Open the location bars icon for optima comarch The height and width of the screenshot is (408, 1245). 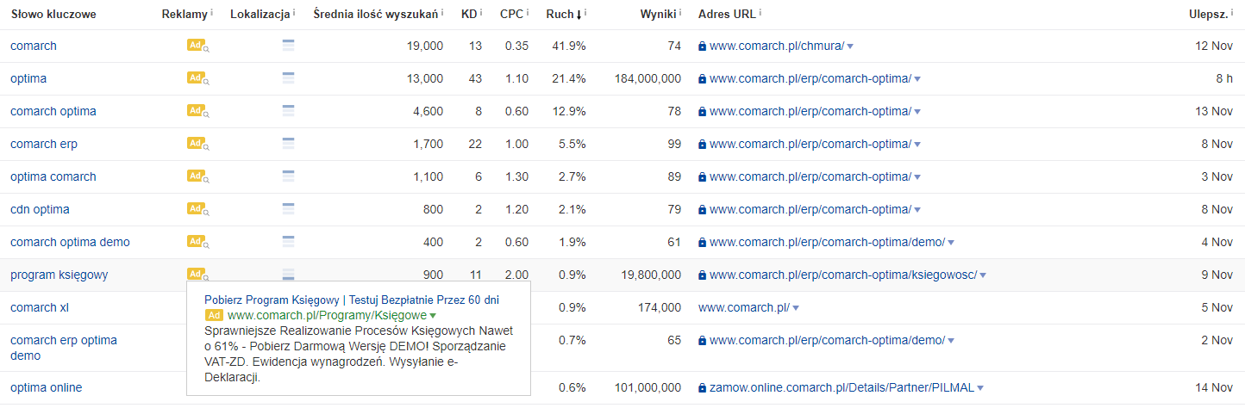click(289, 176)
